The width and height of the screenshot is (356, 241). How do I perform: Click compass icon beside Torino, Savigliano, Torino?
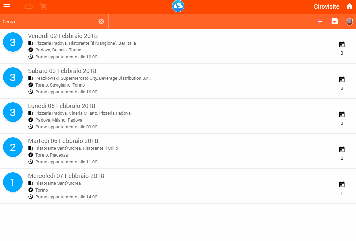point(31,85)
